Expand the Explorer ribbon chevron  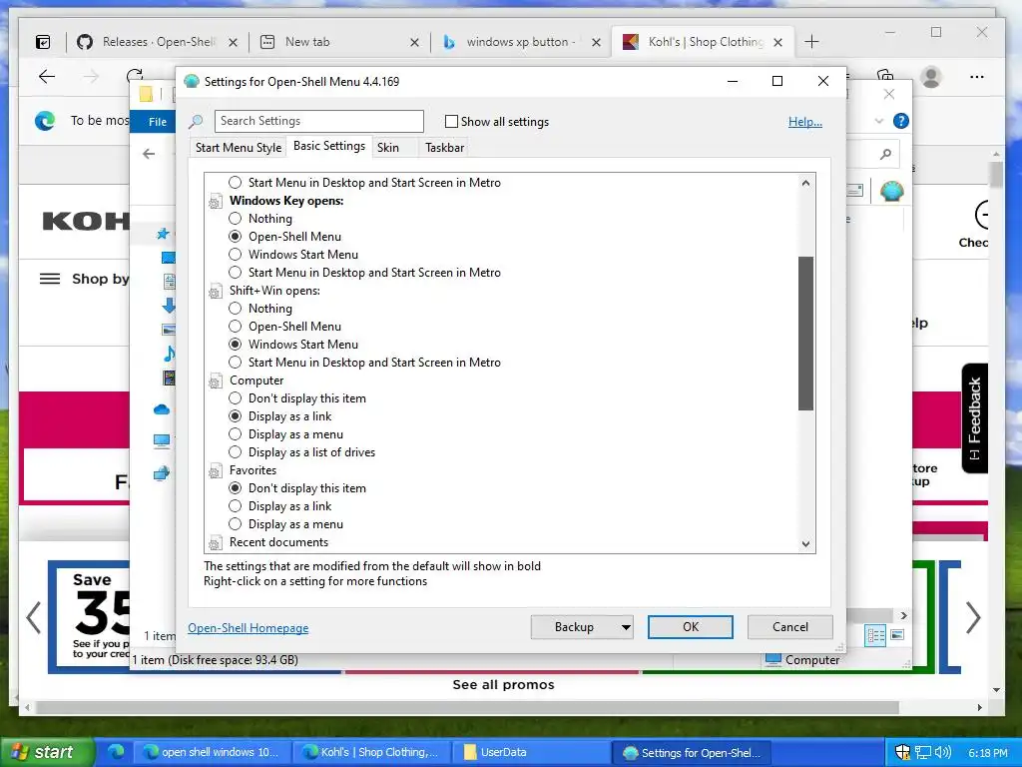click(879, 121)
